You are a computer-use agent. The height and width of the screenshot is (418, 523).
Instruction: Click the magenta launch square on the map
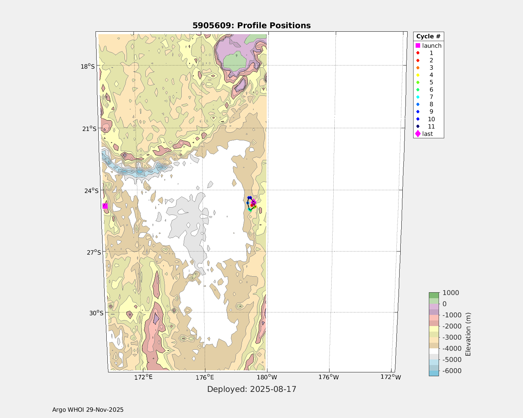[x=105, y=206]
